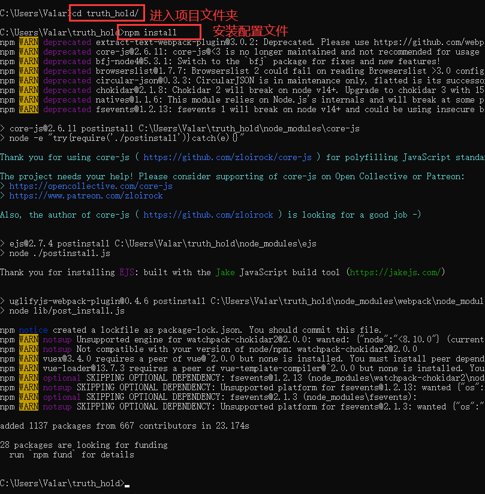Open the jakejs.com link
485x494 pixels.
coord(395,272)
